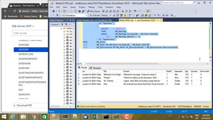Open Google Chrome from the taskbar
213x120 pixels.
(x=33, y=117)
